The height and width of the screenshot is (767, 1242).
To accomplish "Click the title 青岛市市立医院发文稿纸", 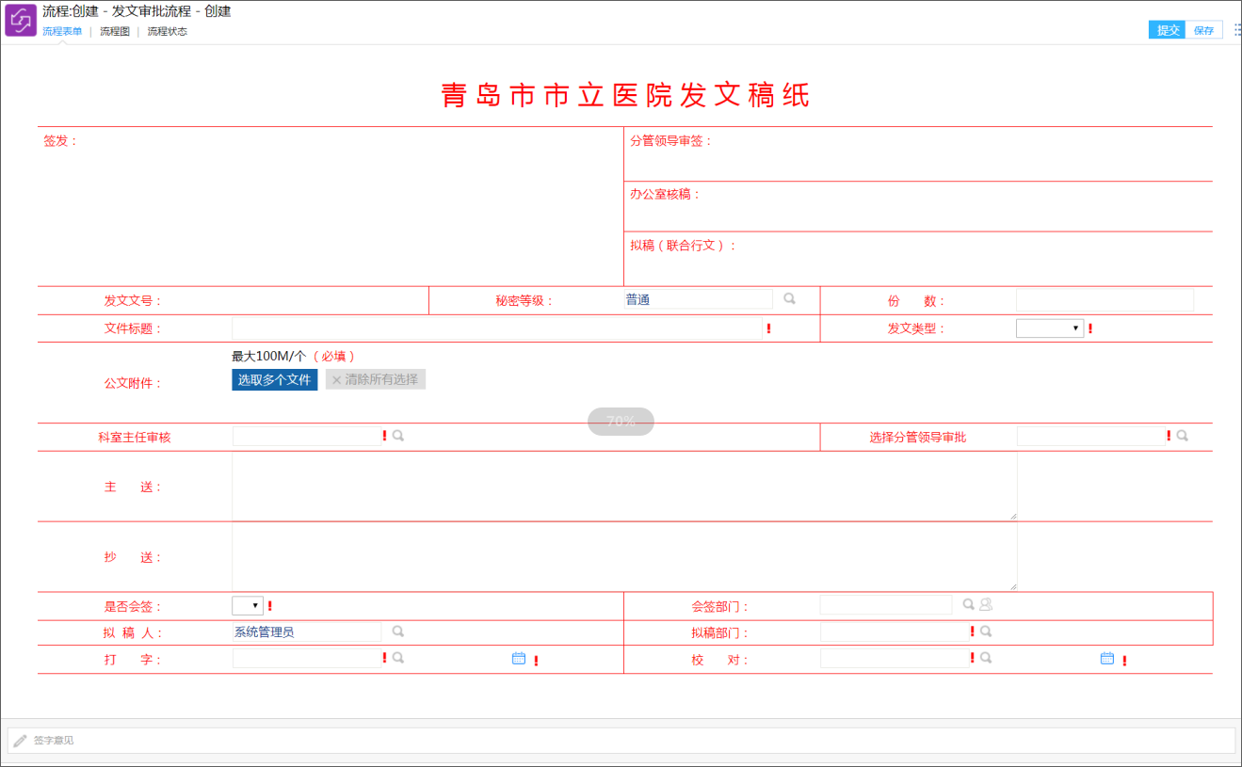I will tap(625, 95).
